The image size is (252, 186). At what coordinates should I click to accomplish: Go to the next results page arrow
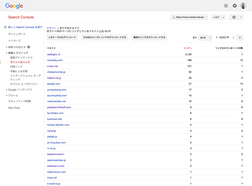coord(240,37)
